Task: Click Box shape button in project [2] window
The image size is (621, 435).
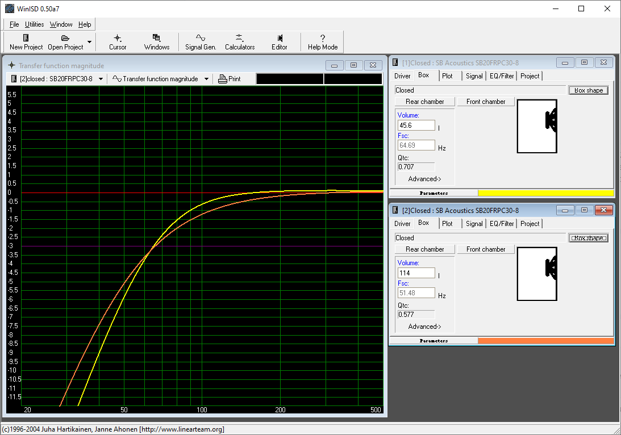Action: 589,238
